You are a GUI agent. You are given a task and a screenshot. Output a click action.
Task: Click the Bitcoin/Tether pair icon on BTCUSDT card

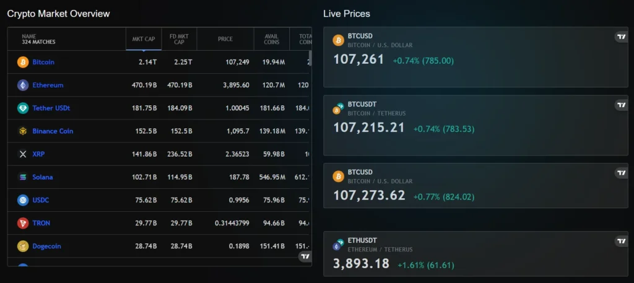(339, 108)
